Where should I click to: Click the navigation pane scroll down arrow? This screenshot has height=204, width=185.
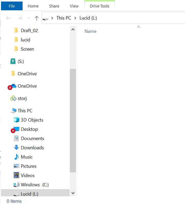pyautogui.click(x=73, y=193)
